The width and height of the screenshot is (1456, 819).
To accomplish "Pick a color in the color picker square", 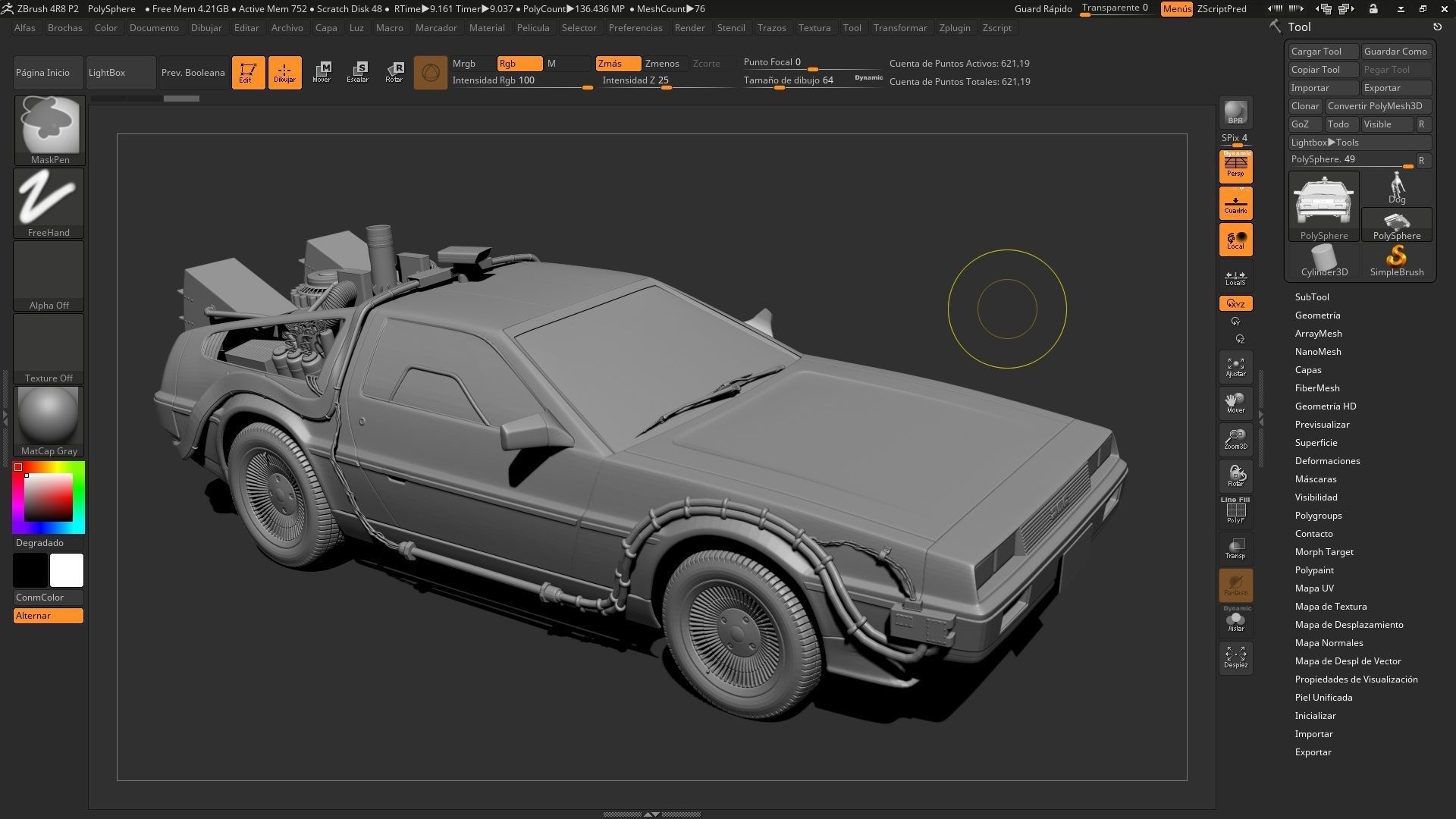I will (x=49, y=497).
